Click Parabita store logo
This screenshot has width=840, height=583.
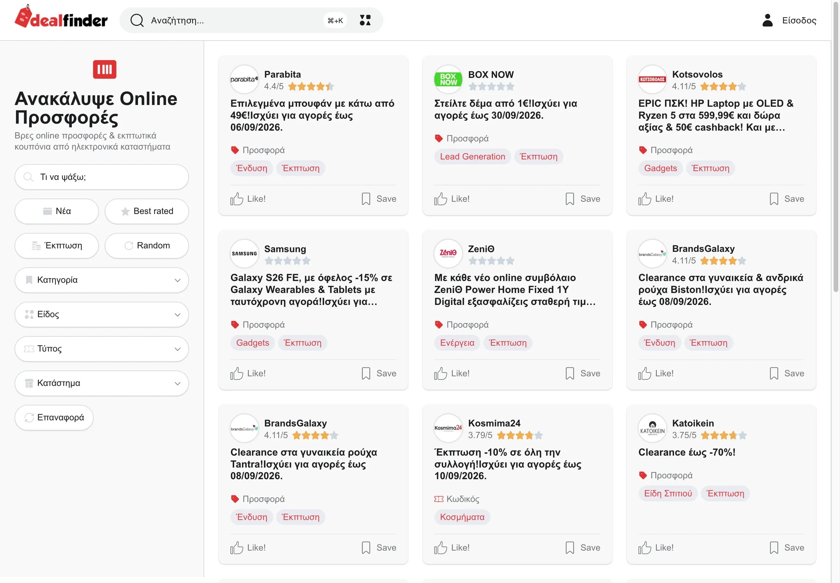coord(244,79)
